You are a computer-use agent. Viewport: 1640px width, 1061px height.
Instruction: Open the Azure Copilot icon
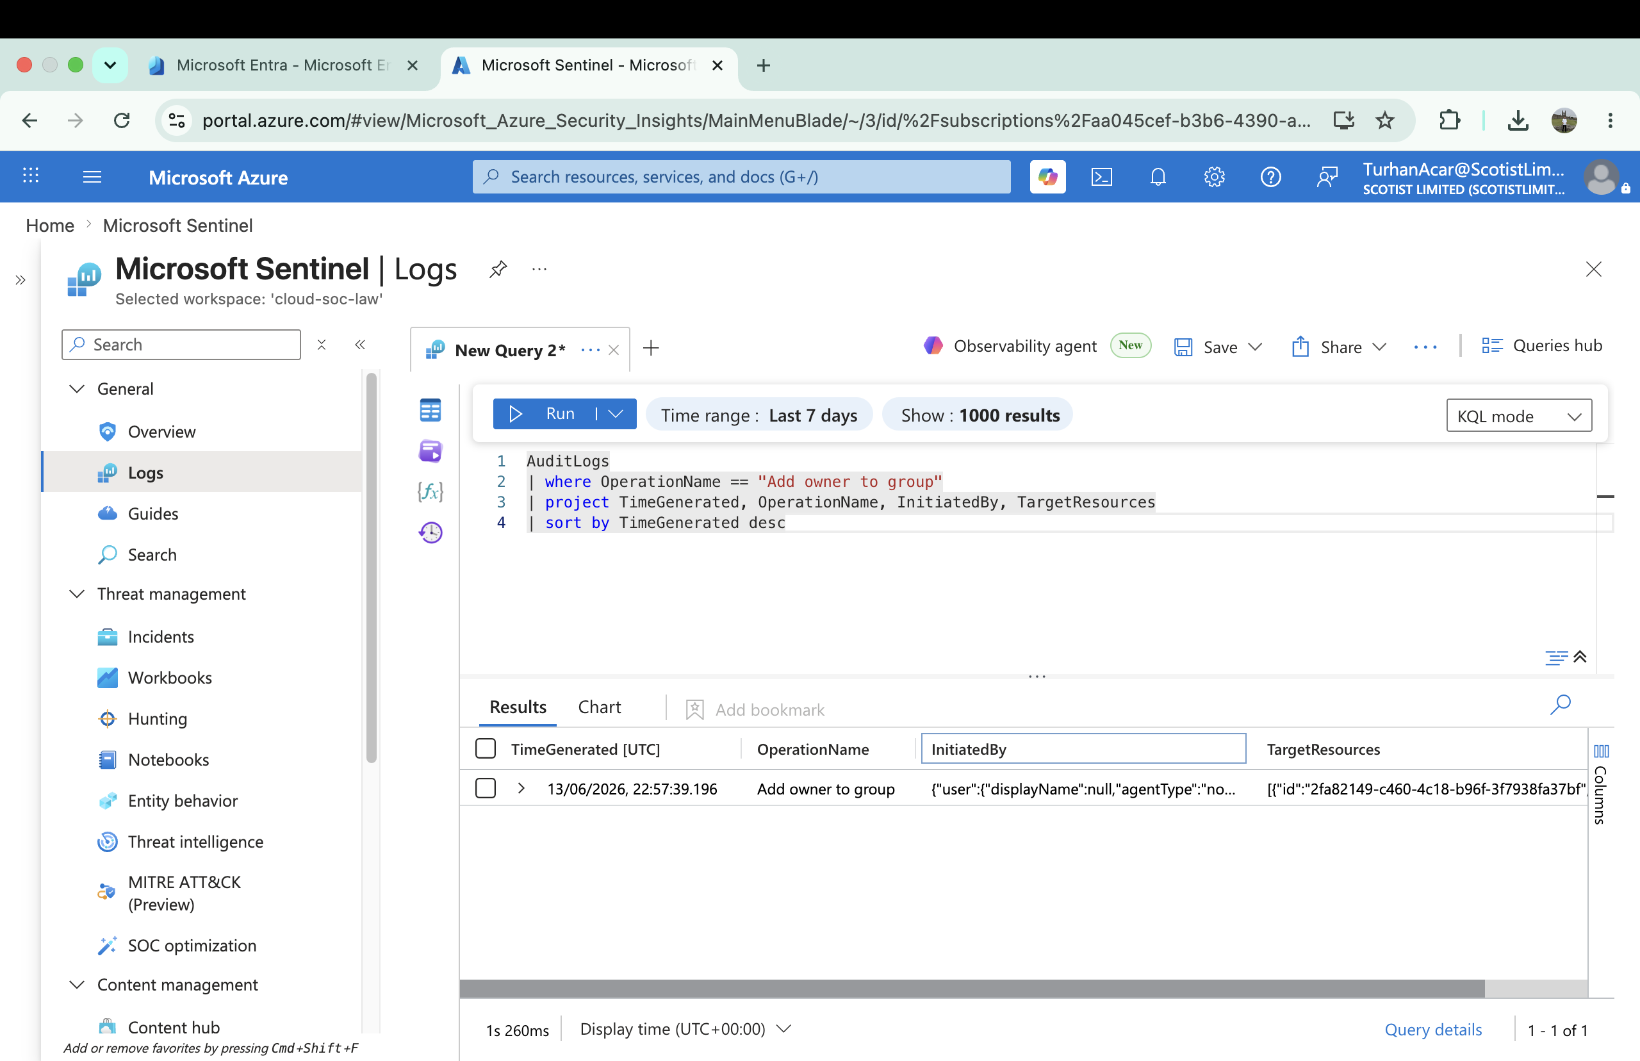[1047, 177]
